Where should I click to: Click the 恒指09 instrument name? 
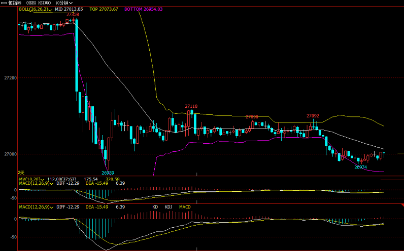point(15,3)
